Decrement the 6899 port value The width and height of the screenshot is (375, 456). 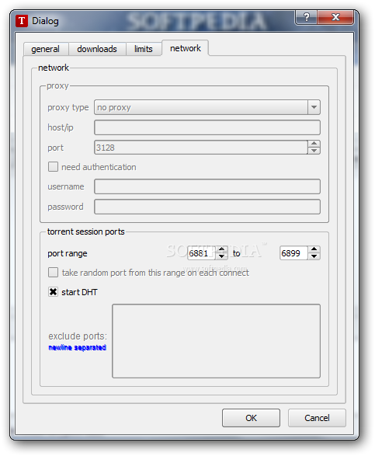[314, 256]
